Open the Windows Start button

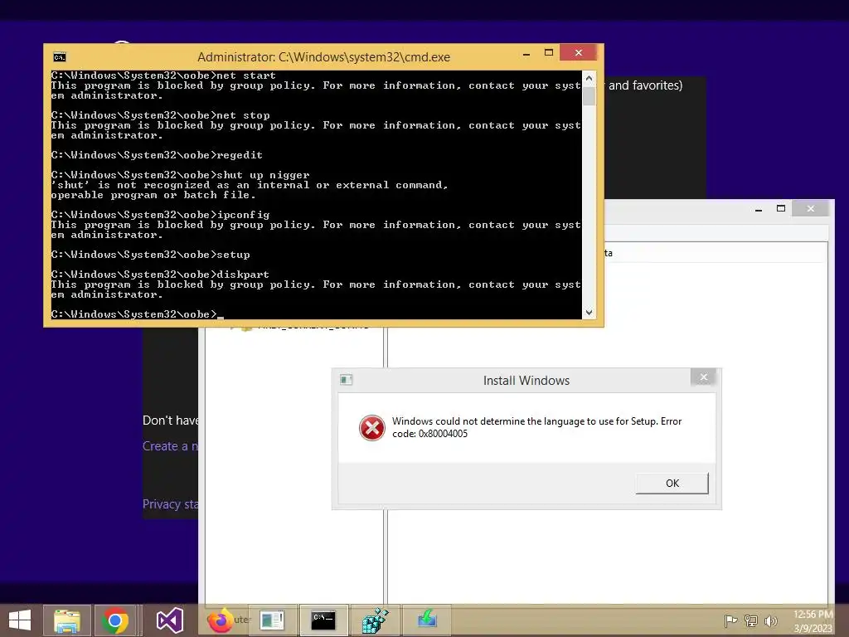(20, 620)
